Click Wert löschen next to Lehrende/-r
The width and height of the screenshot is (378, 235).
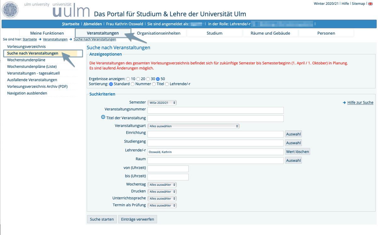coord(297,152)
